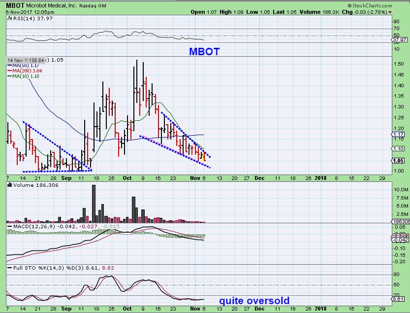
Task: Click the 1.10 price tag on right axis
Action: tap(399, 149)
